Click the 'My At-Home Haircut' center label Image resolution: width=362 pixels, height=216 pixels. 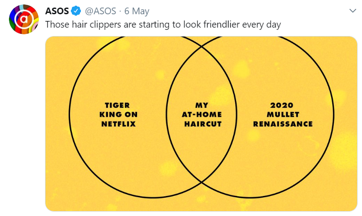pos(202,114)
